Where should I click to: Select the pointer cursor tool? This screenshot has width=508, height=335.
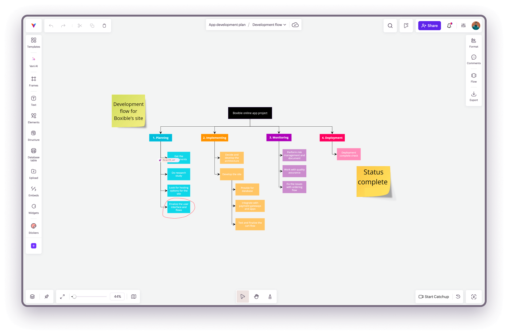click(x=243, y=297)
